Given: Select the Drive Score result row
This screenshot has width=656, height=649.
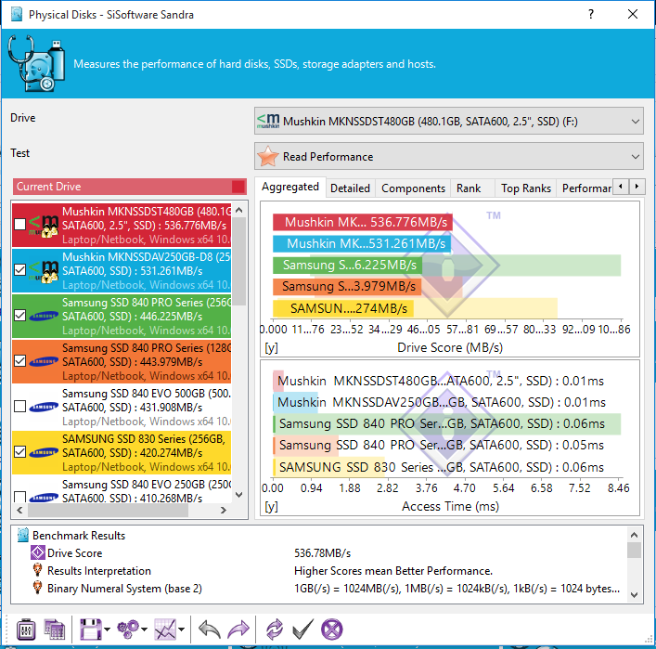Looking at the screenshot, I should point(320,552).
